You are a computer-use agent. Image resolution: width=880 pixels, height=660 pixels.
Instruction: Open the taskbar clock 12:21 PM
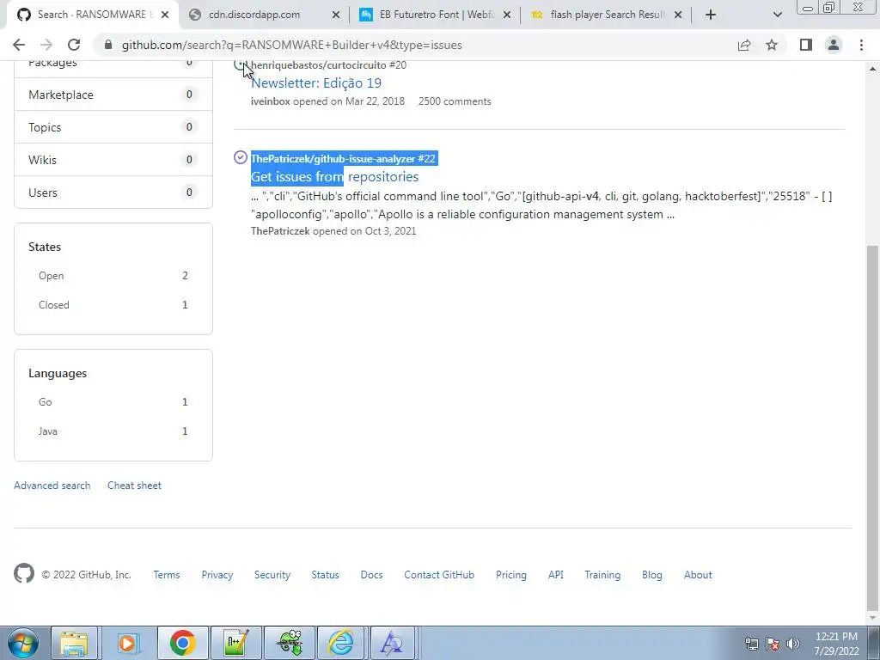836,644
